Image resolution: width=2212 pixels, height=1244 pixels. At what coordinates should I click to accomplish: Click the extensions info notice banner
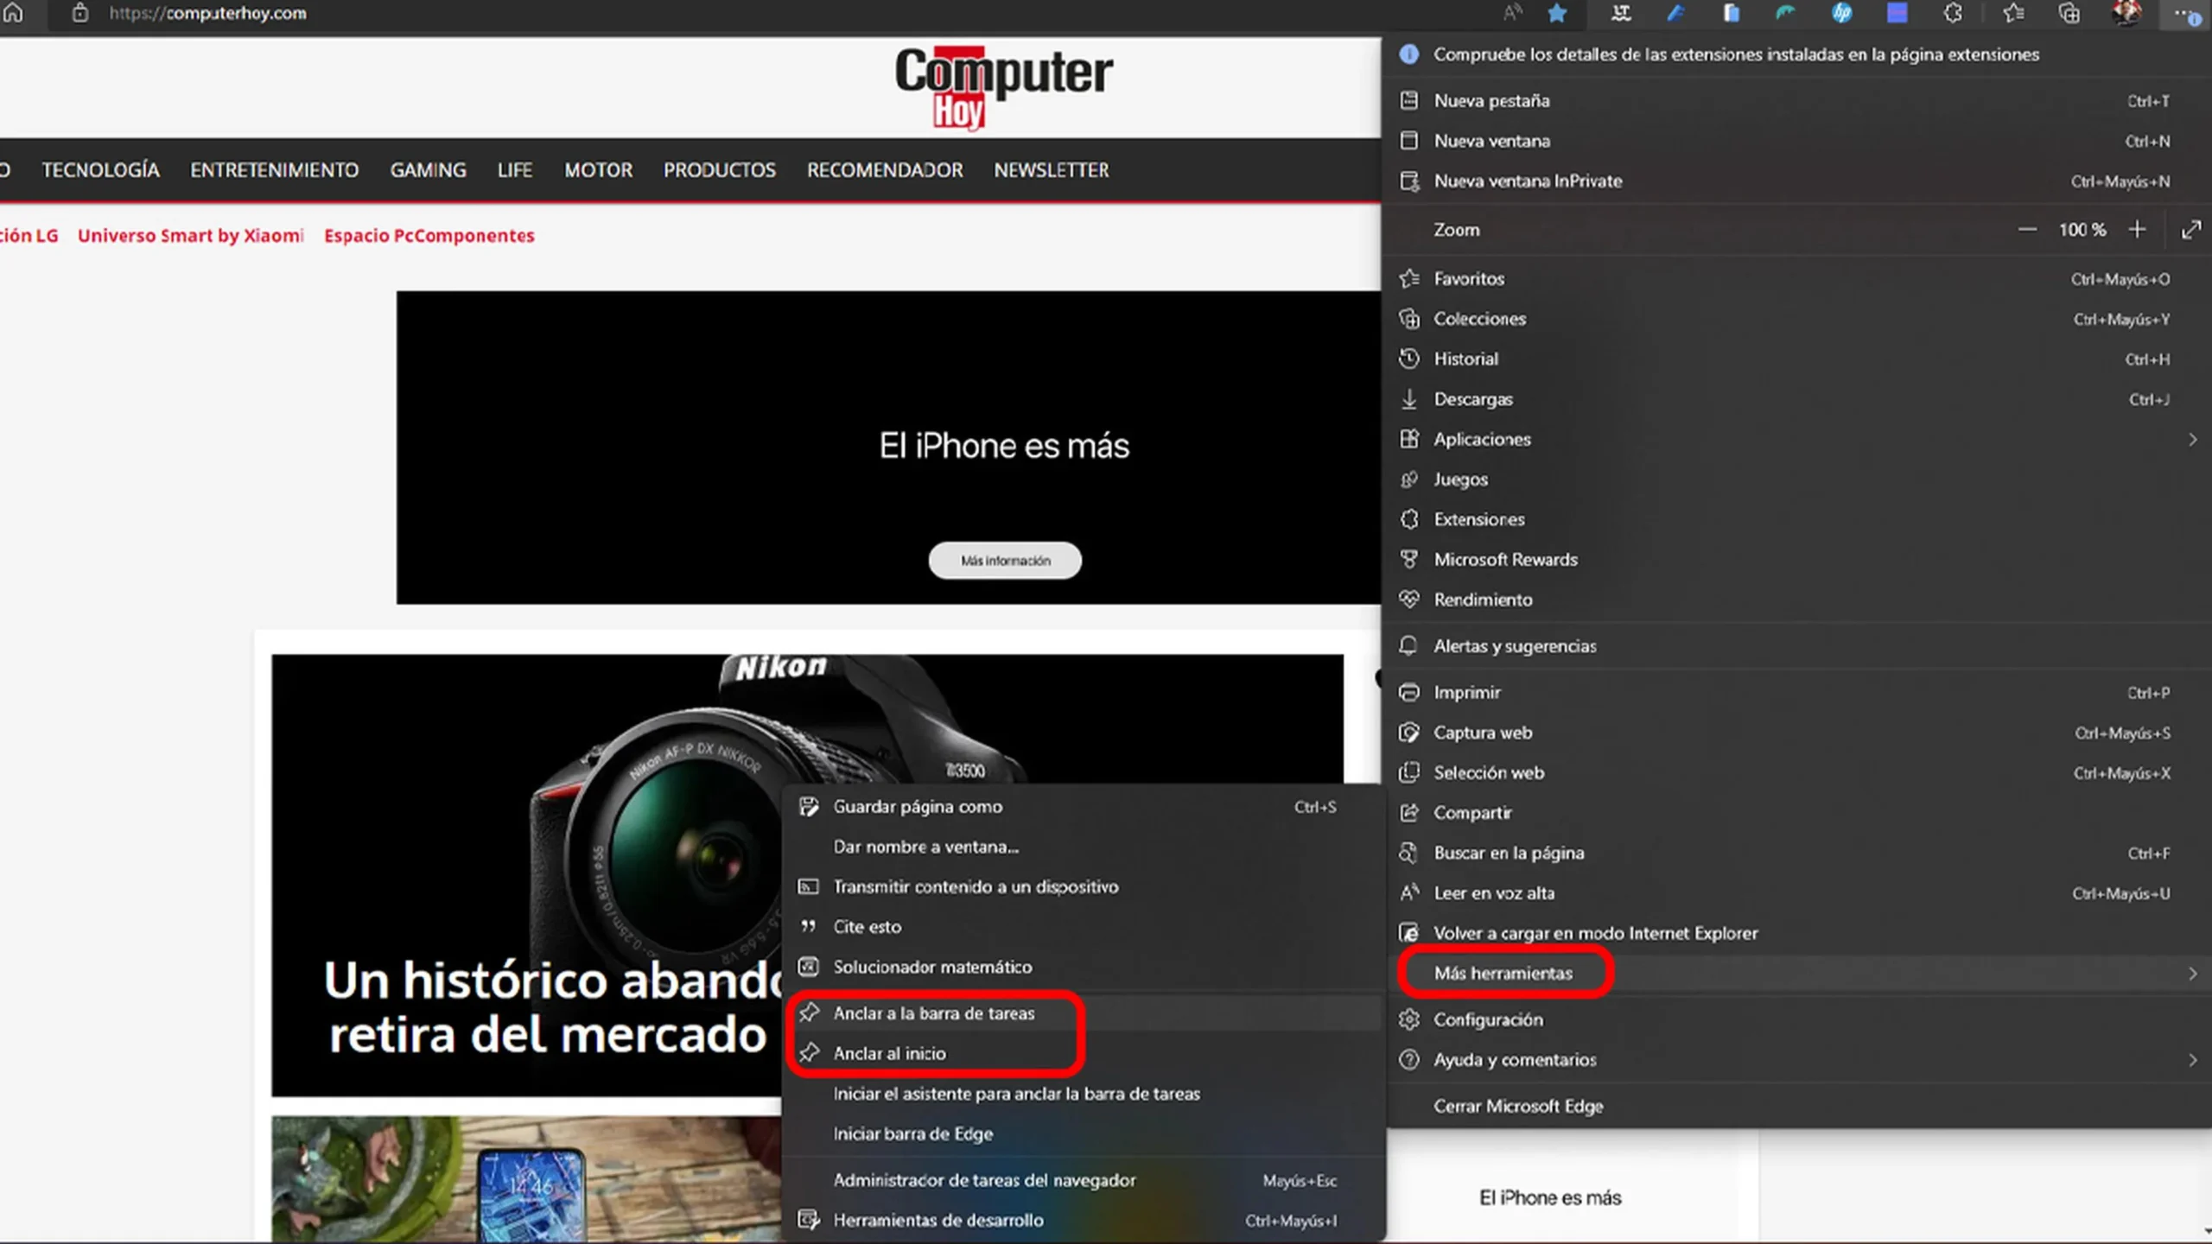tap(1797, 54)
